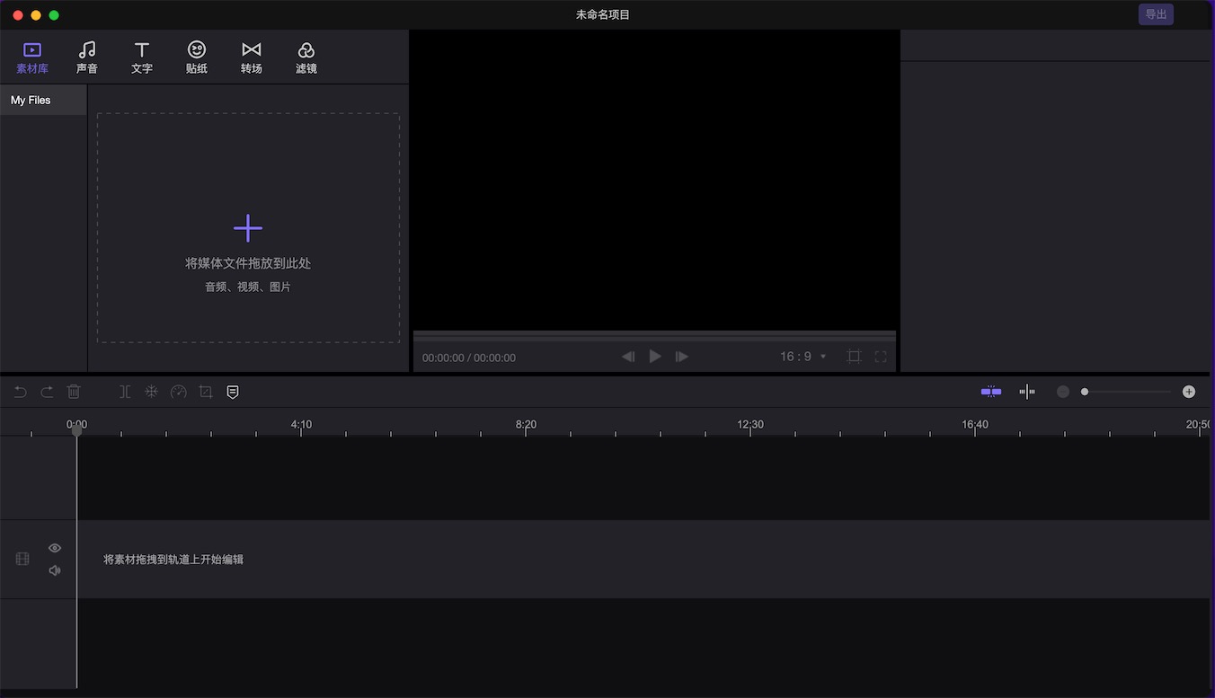Click the 将媒体文件拖放到此处 drop hint text
The width and height of the screenshot is (1215, 698).
pos(248,263)
